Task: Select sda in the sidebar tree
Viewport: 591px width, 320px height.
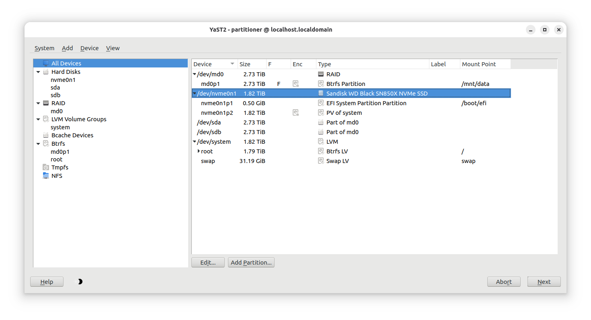Action: tap(55, 88)
